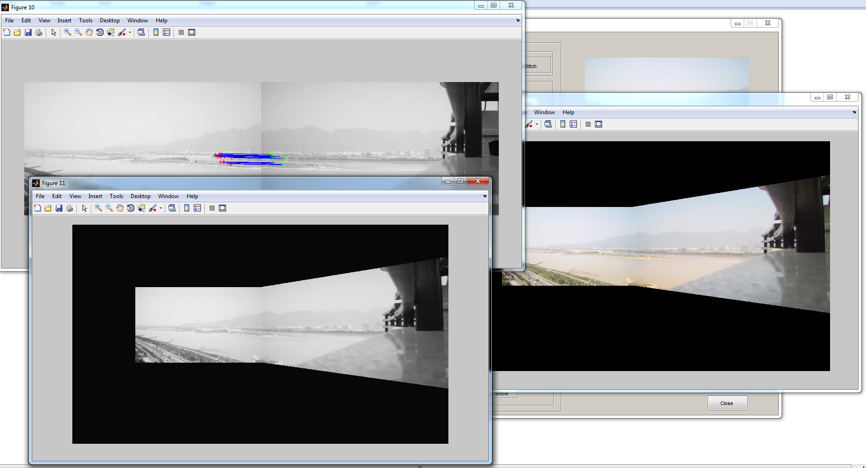The width and height of the screenshot is (866, 468).
Task: Click Hide Plot Tools icon in Figure 11
Action: (x=212, y=208)
